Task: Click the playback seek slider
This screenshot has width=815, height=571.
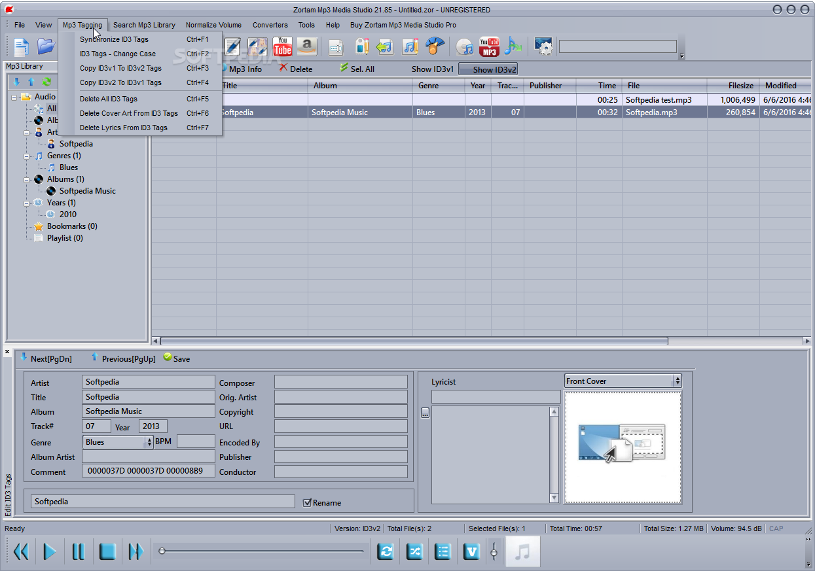Action: [x=262, y=551]
